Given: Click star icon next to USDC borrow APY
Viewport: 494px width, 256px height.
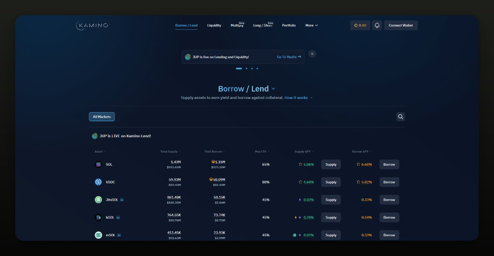Looking at the screenshot, I should [359, 182].
